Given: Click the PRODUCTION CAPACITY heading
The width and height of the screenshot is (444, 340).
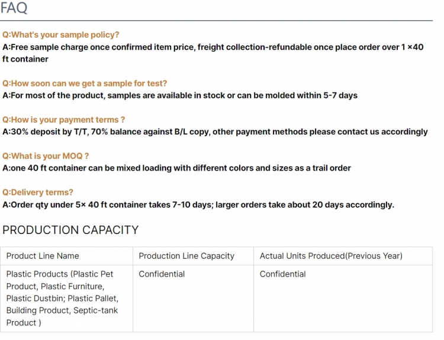Looking at the screenshot, I should tap(70, 230).
